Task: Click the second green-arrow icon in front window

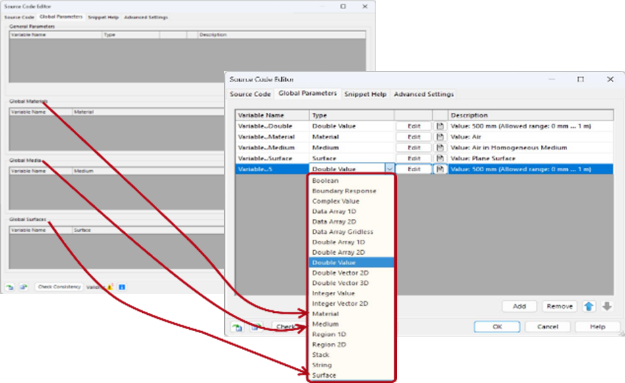Action: [x=257, y=327]
